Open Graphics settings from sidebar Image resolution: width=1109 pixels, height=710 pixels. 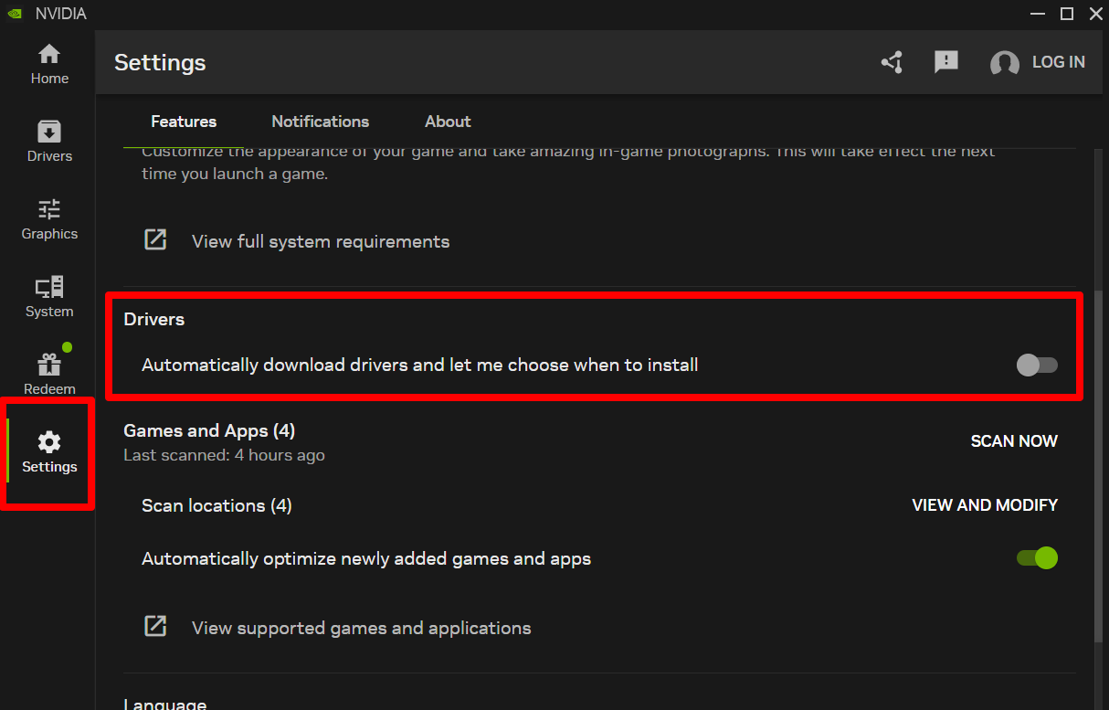tap(49, 219)
